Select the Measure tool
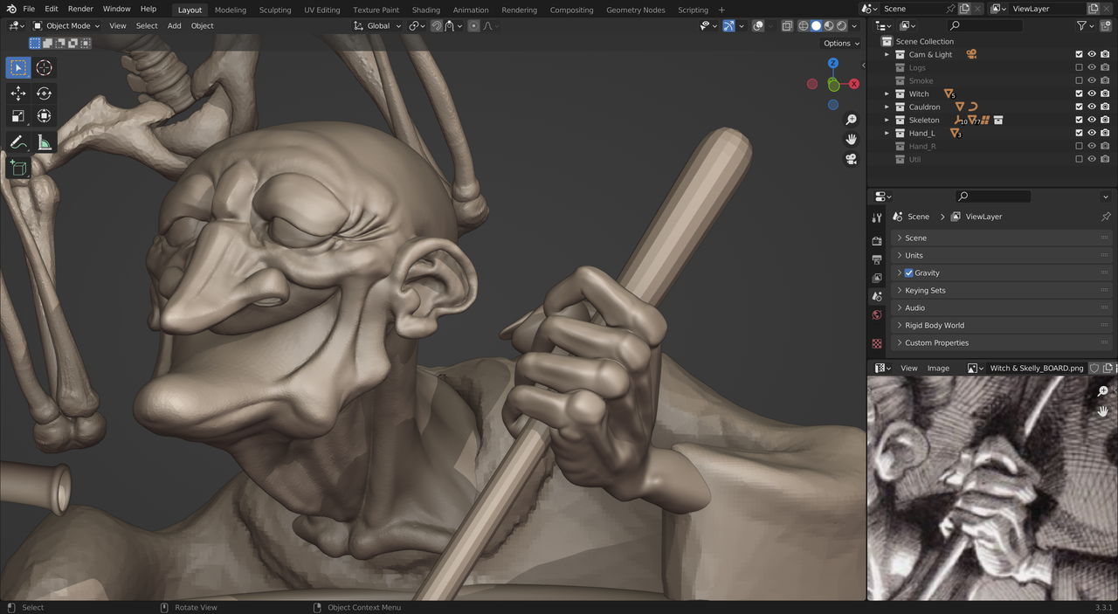This screenshot has height=614, width=1118. 44,142
